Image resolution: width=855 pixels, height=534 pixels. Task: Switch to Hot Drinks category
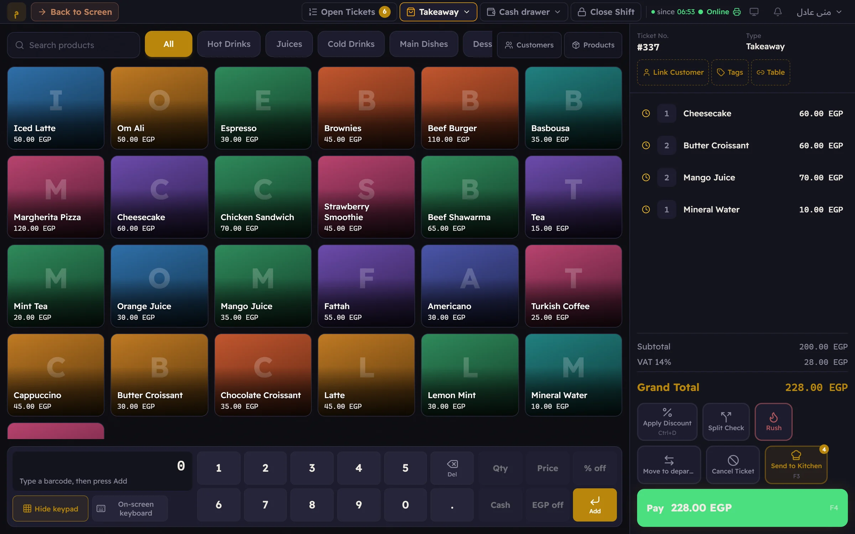[x=229, y=44]
